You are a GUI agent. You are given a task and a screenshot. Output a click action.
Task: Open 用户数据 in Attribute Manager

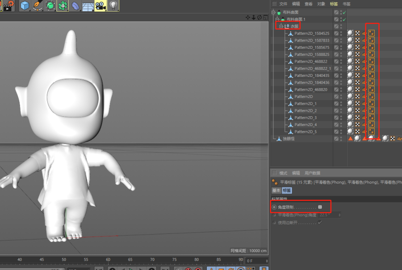[x=313, y=173]
